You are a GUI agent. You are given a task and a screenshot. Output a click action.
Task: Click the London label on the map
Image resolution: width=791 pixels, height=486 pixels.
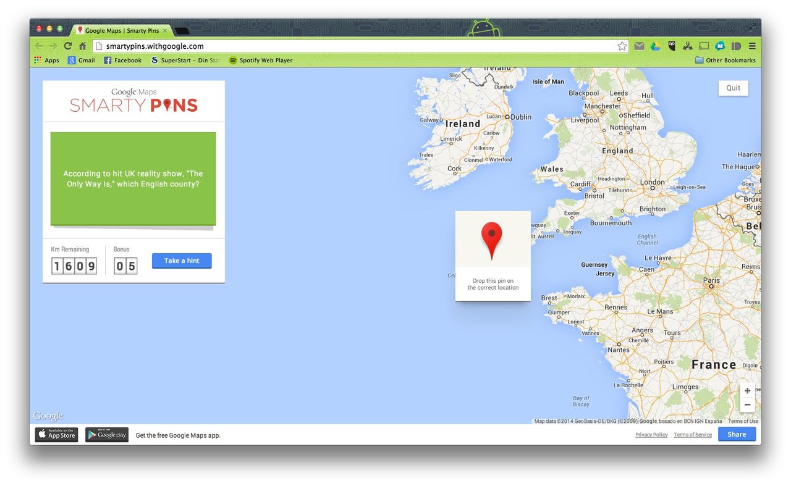pos(653,182)
